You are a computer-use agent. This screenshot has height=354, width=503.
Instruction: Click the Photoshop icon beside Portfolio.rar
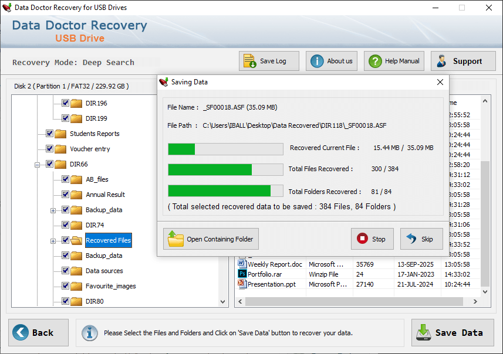pyautogui.click(x=242, y=274)
